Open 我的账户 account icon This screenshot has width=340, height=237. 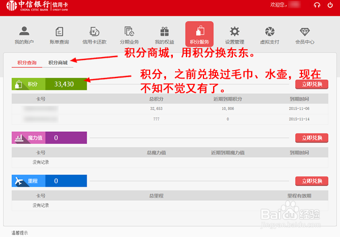24,31
